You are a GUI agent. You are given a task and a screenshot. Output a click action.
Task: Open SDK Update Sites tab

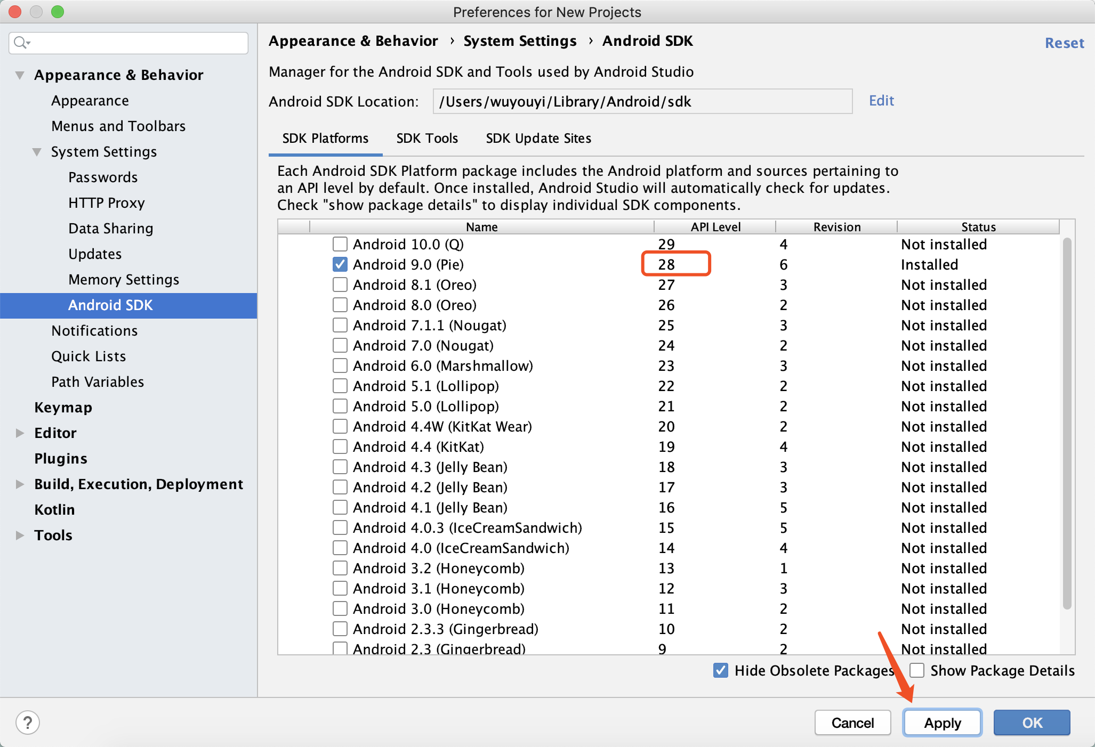(538, 139)
